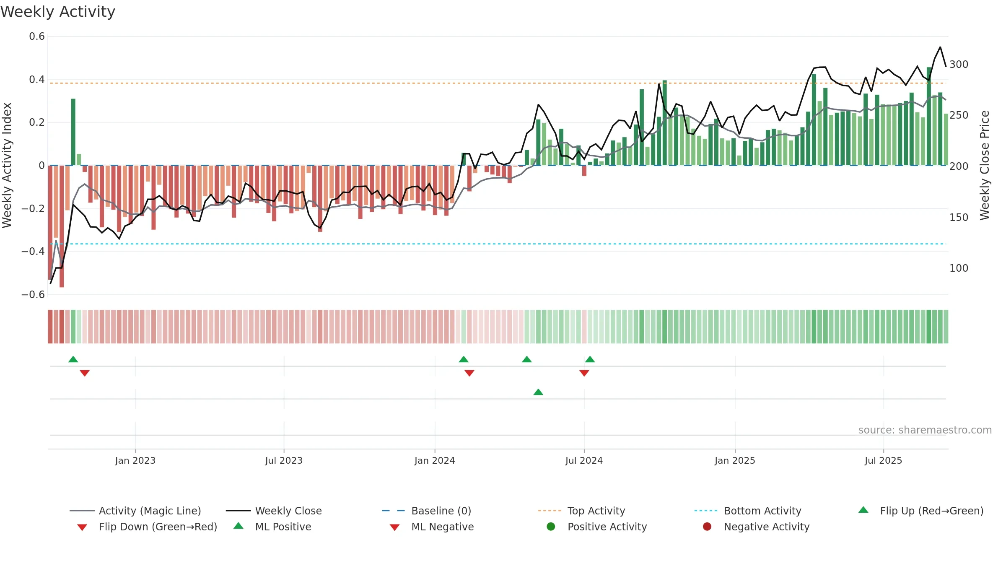Toggle the Flip Down (Green→Red) legend entry
This screenshot has width=1006, height=566.
point(147,527)
